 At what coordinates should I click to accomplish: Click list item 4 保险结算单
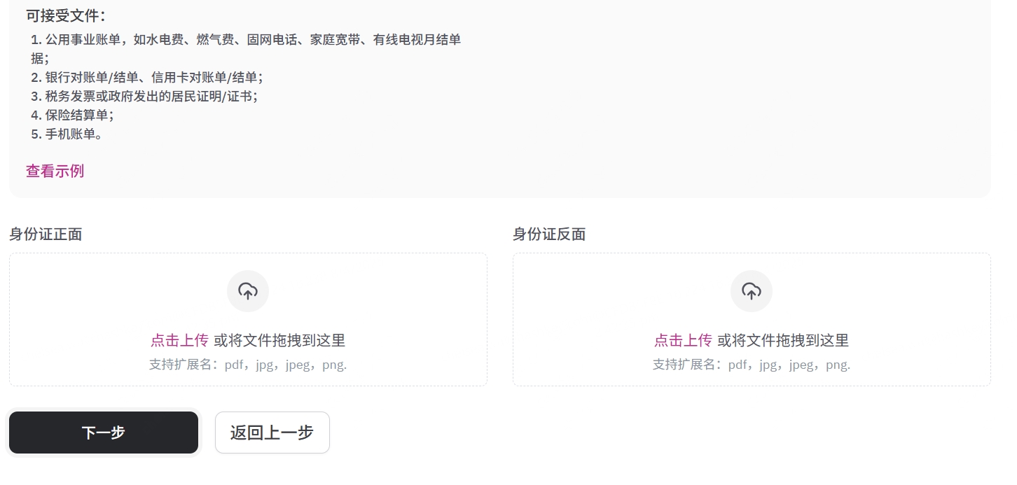point(72,115)
